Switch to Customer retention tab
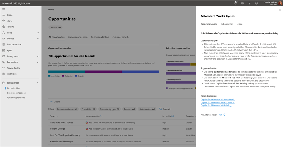Screen dimensions: 283x147 (100, 37)
